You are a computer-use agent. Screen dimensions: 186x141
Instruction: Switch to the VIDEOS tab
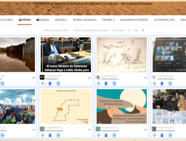click(43, 20)
